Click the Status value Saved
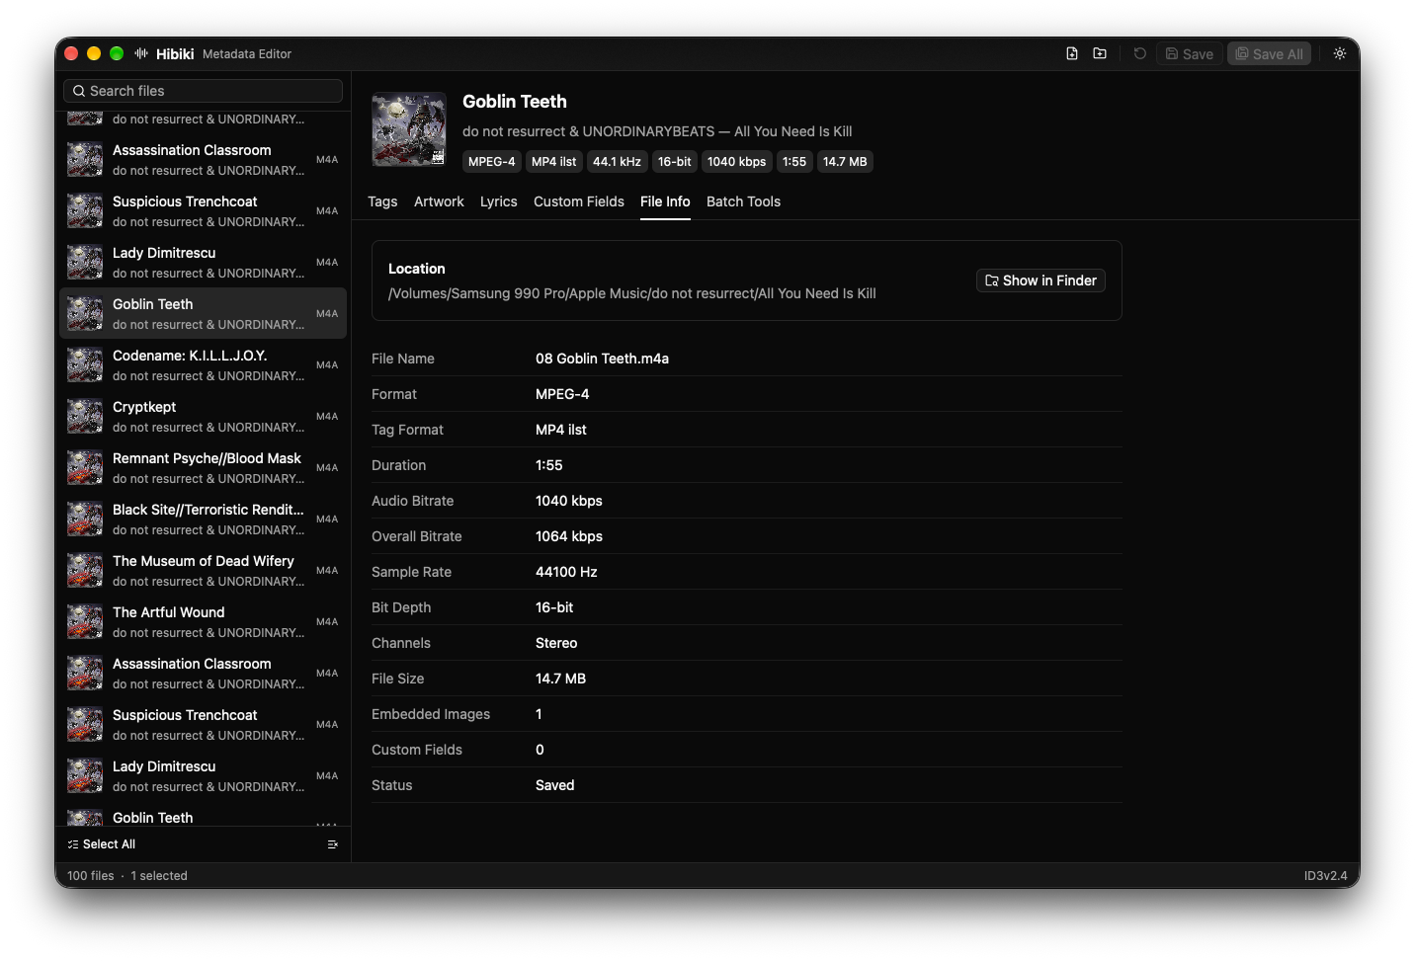1415x961 pixels. click(x=554, y=785)
